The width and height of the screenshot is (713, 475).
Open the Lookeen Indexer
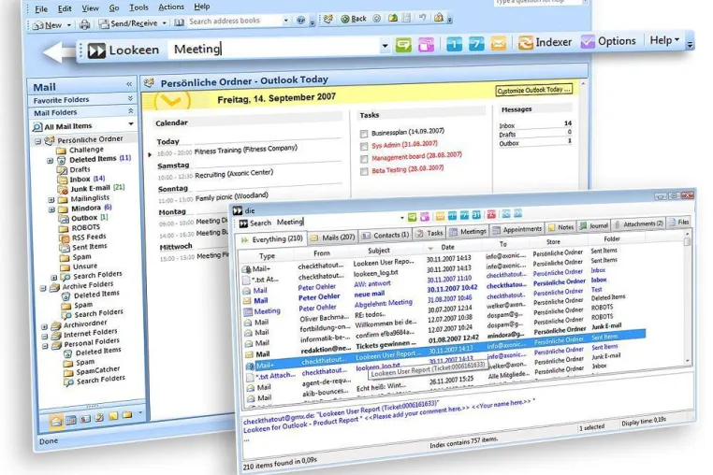[545, 42]
